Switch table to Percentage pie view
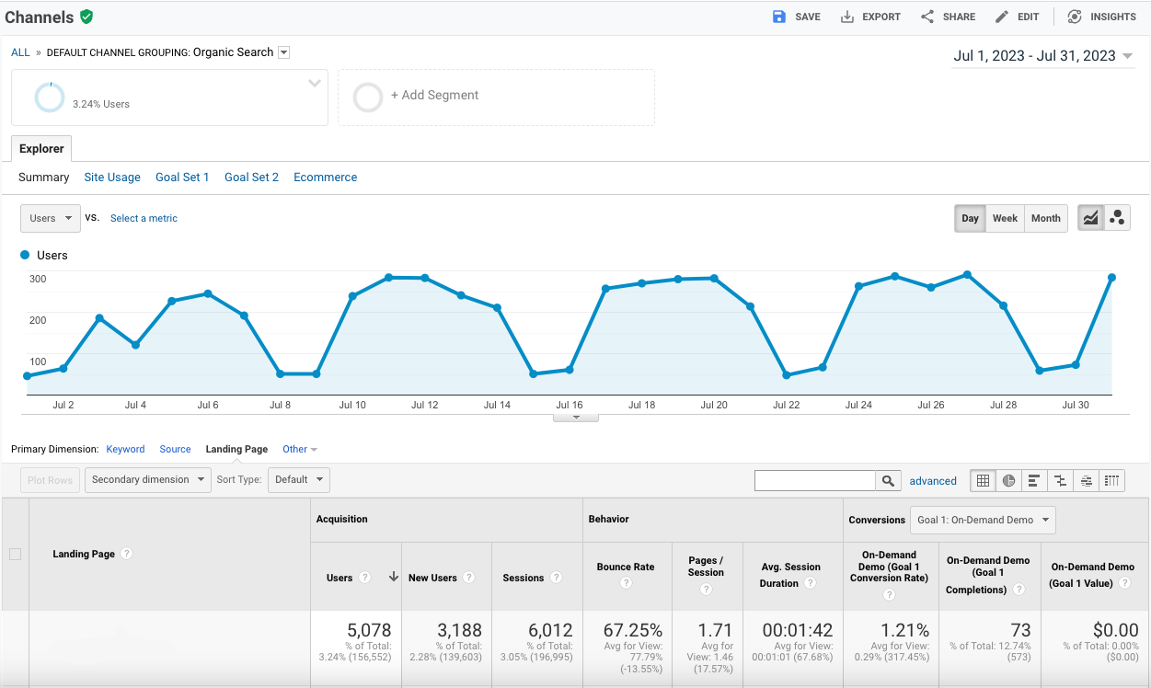Image resolution: width=1151 pixels, height=688 pixels. click(x=1008, y=480)
